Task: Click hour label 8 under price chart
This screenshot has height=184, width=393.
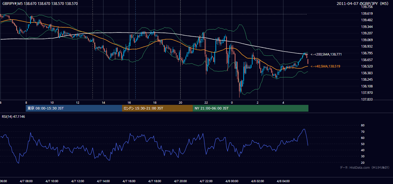Action: tap(26, 103)
